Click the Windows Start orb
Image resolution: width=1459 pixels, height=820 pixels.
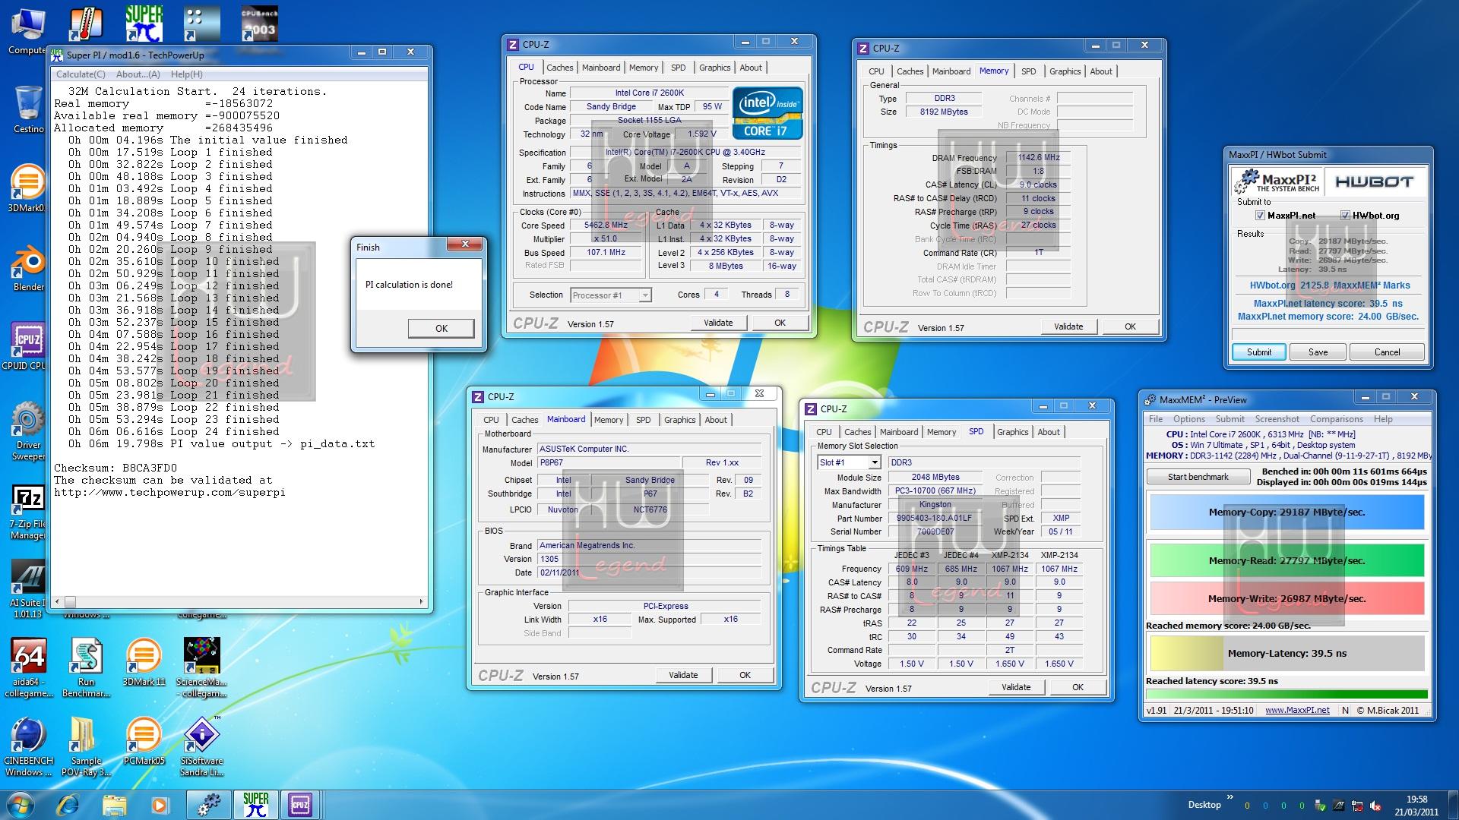coord(21,804)
